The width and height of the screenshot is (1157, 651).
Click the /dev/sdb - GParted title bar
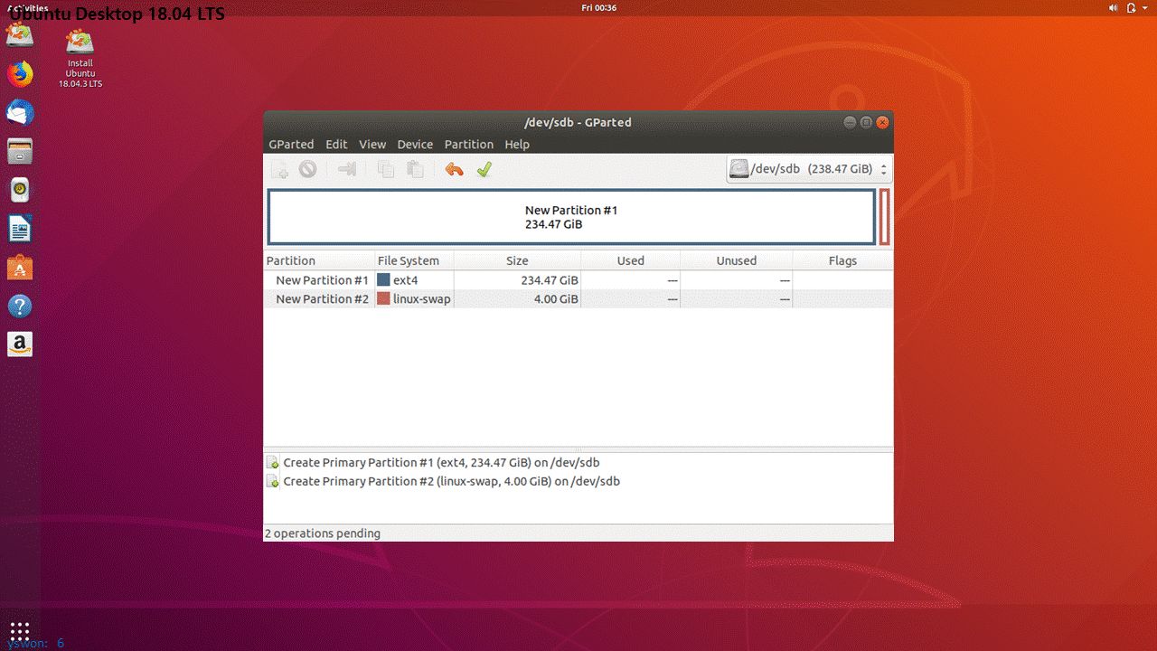578,122
